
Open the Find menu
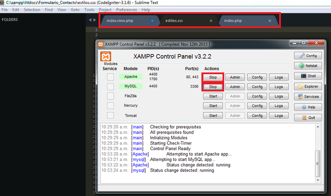(x=49, y=10)
